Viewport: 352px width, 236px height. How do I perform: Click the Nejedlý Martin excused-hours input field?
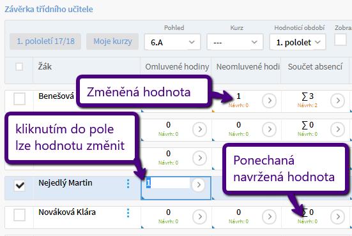tap(167, 184)
